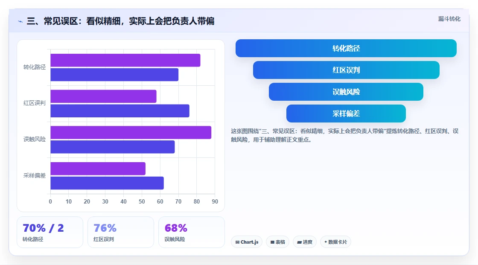
Task: Click the 漏斗转化 label in header
Action: point(449,19)
